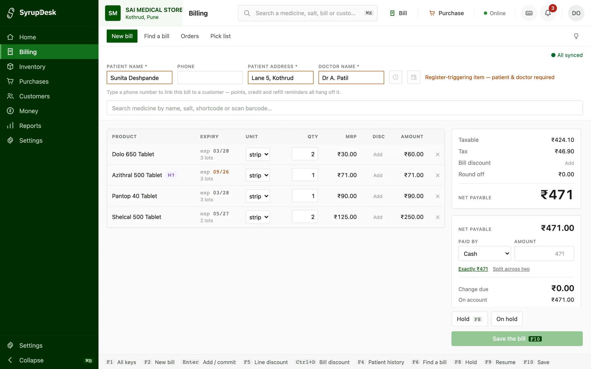Open Settings below Reports

[49, 140]
